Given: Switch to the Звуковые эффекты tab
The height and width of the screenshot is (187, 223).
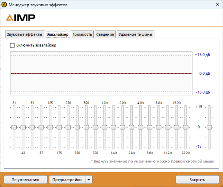Looking at the screenshot, I should point(24,34).
